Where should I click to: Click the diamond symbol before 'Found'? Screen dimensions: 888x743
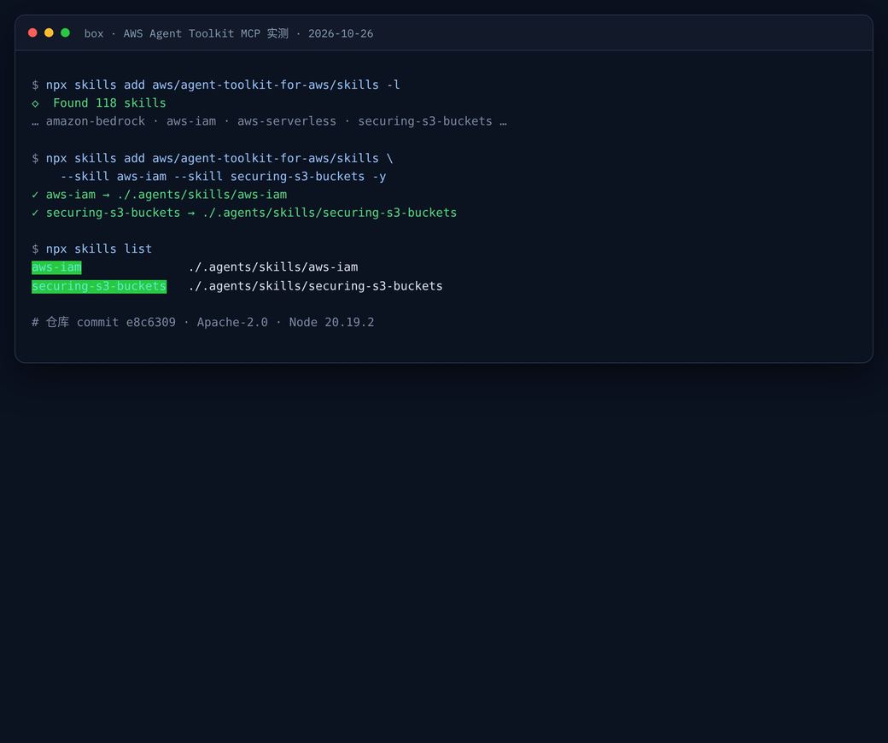tap(35, 103)
